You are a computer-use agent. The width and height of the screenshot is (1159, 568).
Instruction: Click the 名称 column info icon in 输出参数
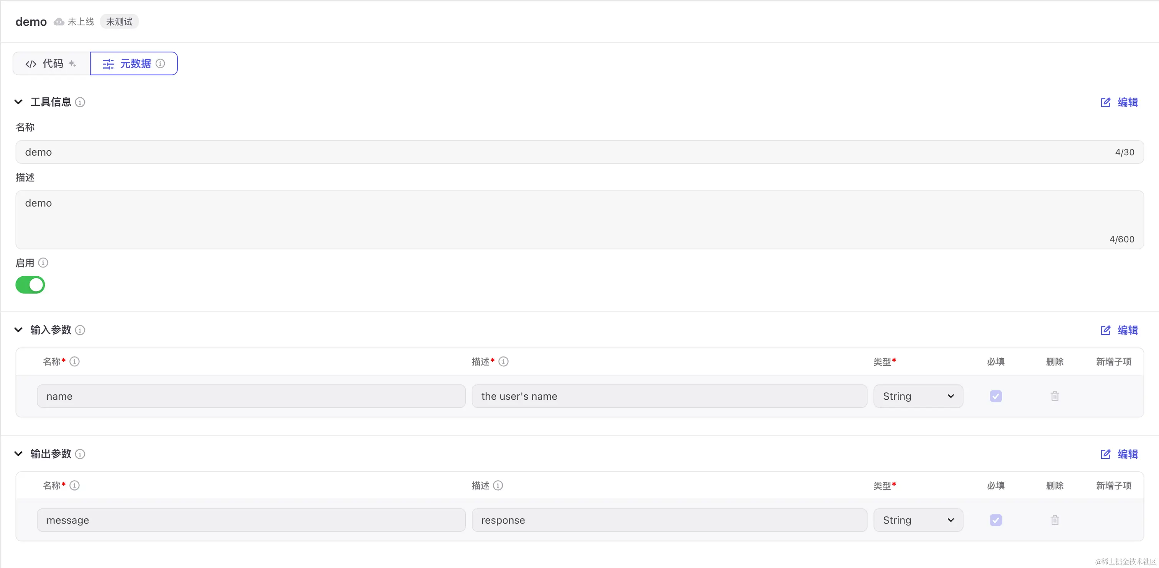coord(75,485)
